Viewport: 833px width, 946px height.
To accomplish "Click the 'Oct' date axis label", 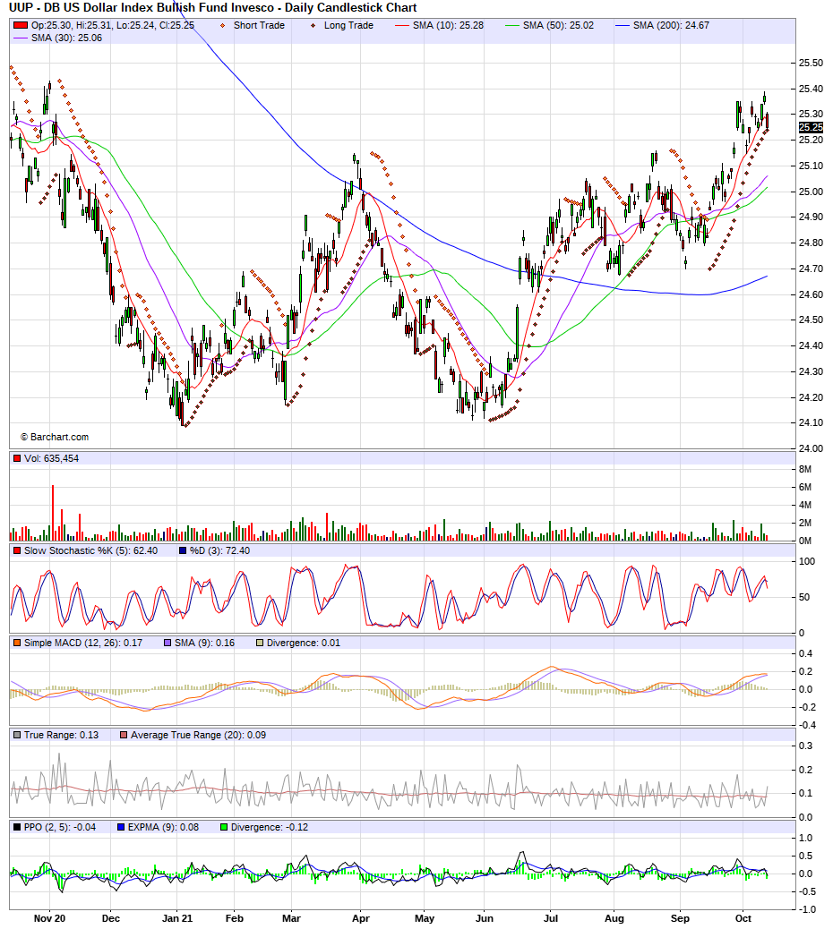I will tap(743, 919).
